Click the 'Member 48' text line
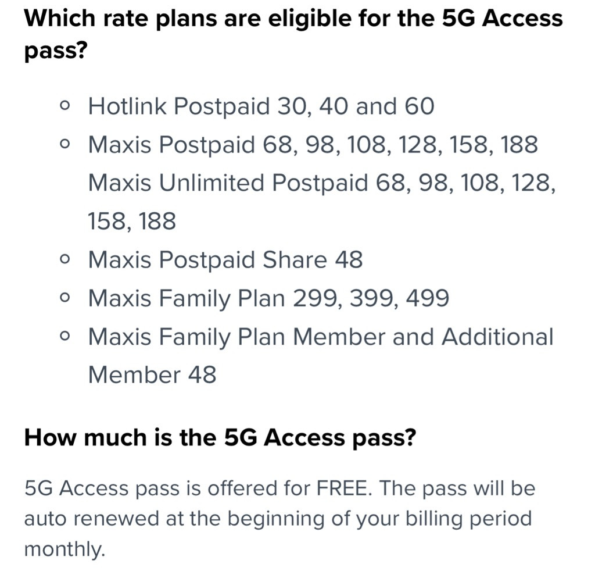This screenshot has height=571, width=595. [x=152, y=375]
